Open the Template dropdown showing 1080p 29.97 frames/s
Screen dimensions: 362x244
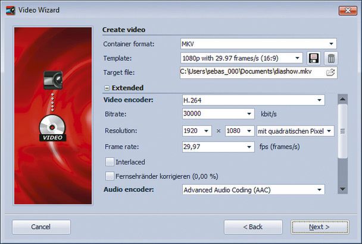[x=242, y=58]
